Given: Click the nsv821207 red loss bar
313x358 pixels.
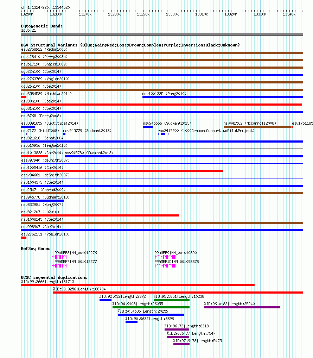Looking at the screenshot, I should point(100,215).
